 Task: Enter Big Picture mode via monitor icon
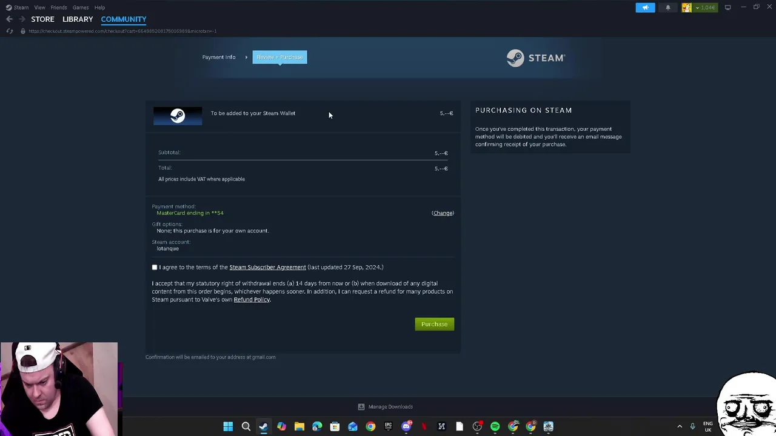coord(727,7)
